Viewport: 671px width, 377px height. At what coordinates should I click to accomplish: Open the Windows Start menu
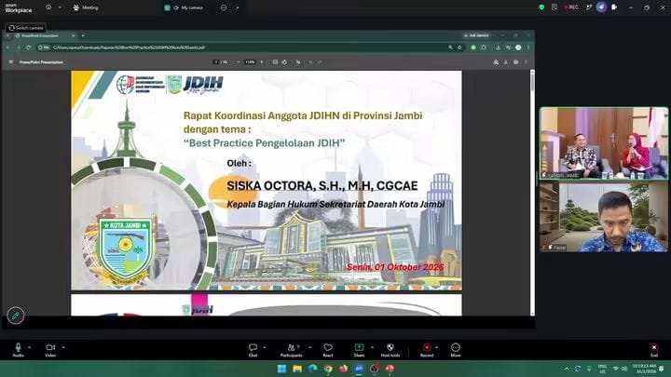281,369
